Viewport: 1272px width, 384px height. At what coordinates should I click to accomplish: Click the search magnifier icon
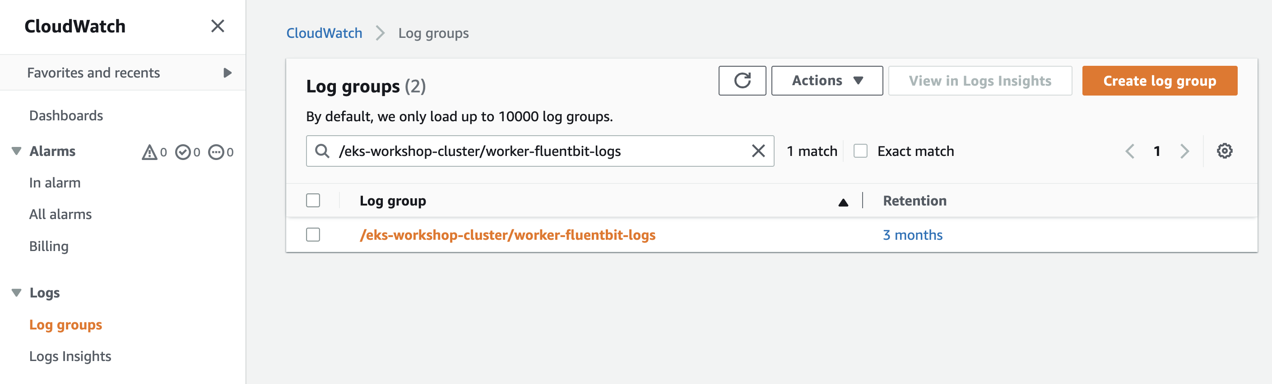click(x=322, y=151)
